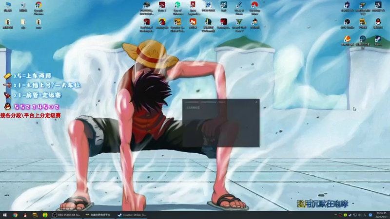
Task: Open the Recycle Bin desktop icon
Action: click(x=23, y=7)
